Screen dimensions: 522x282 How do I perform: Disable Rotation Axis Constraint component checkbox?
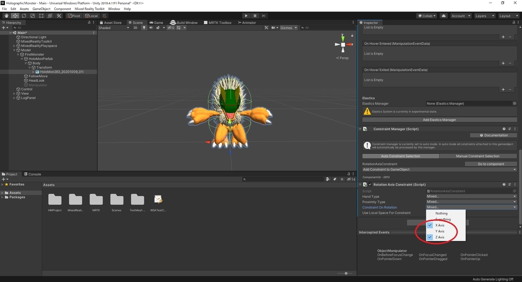[x=370, y=184]
